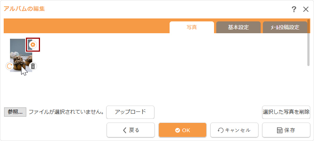
Task: Open photo settings via the gear icon
Action: pyautogui.click(x=33, y=45)
